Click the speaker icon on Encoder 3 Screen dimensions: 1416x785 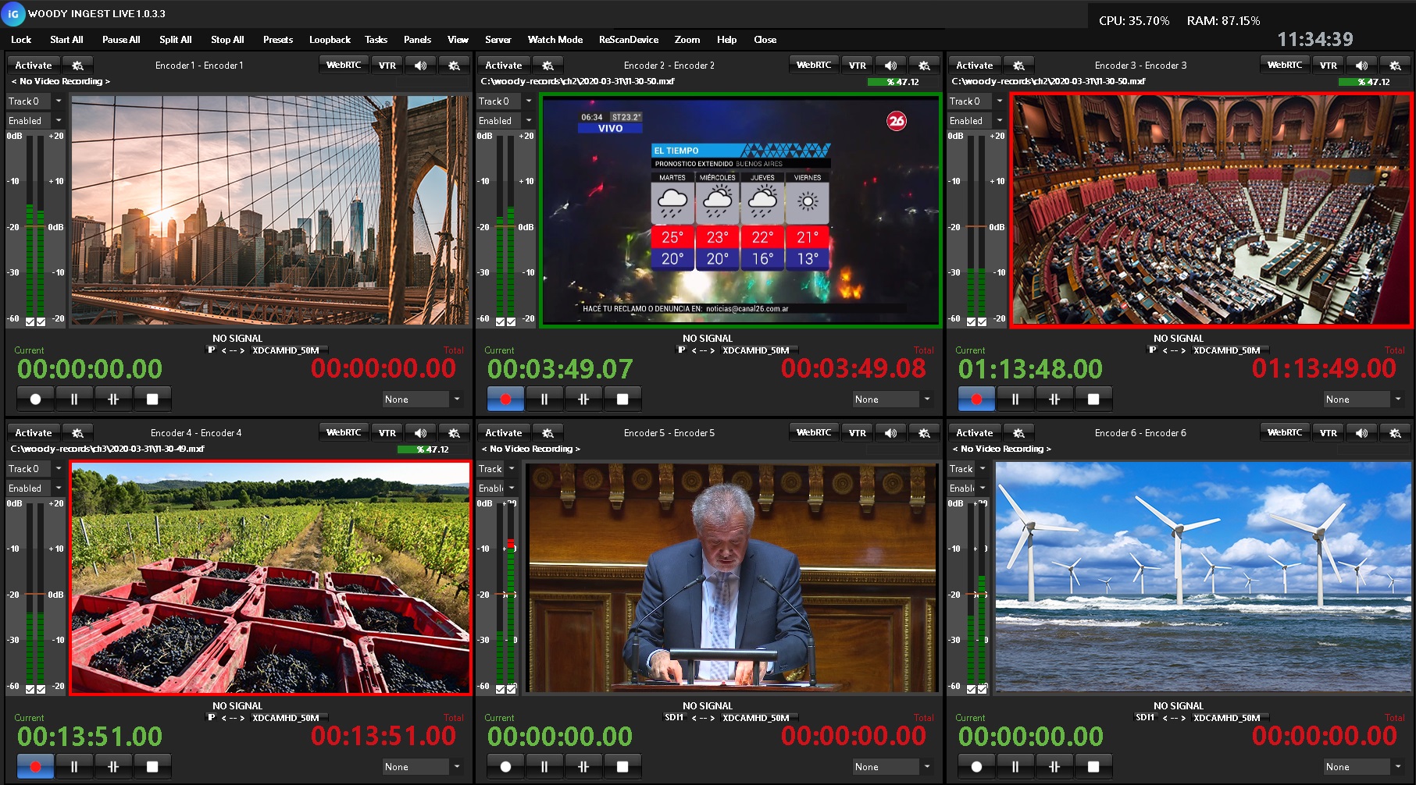coord(1361,66)
